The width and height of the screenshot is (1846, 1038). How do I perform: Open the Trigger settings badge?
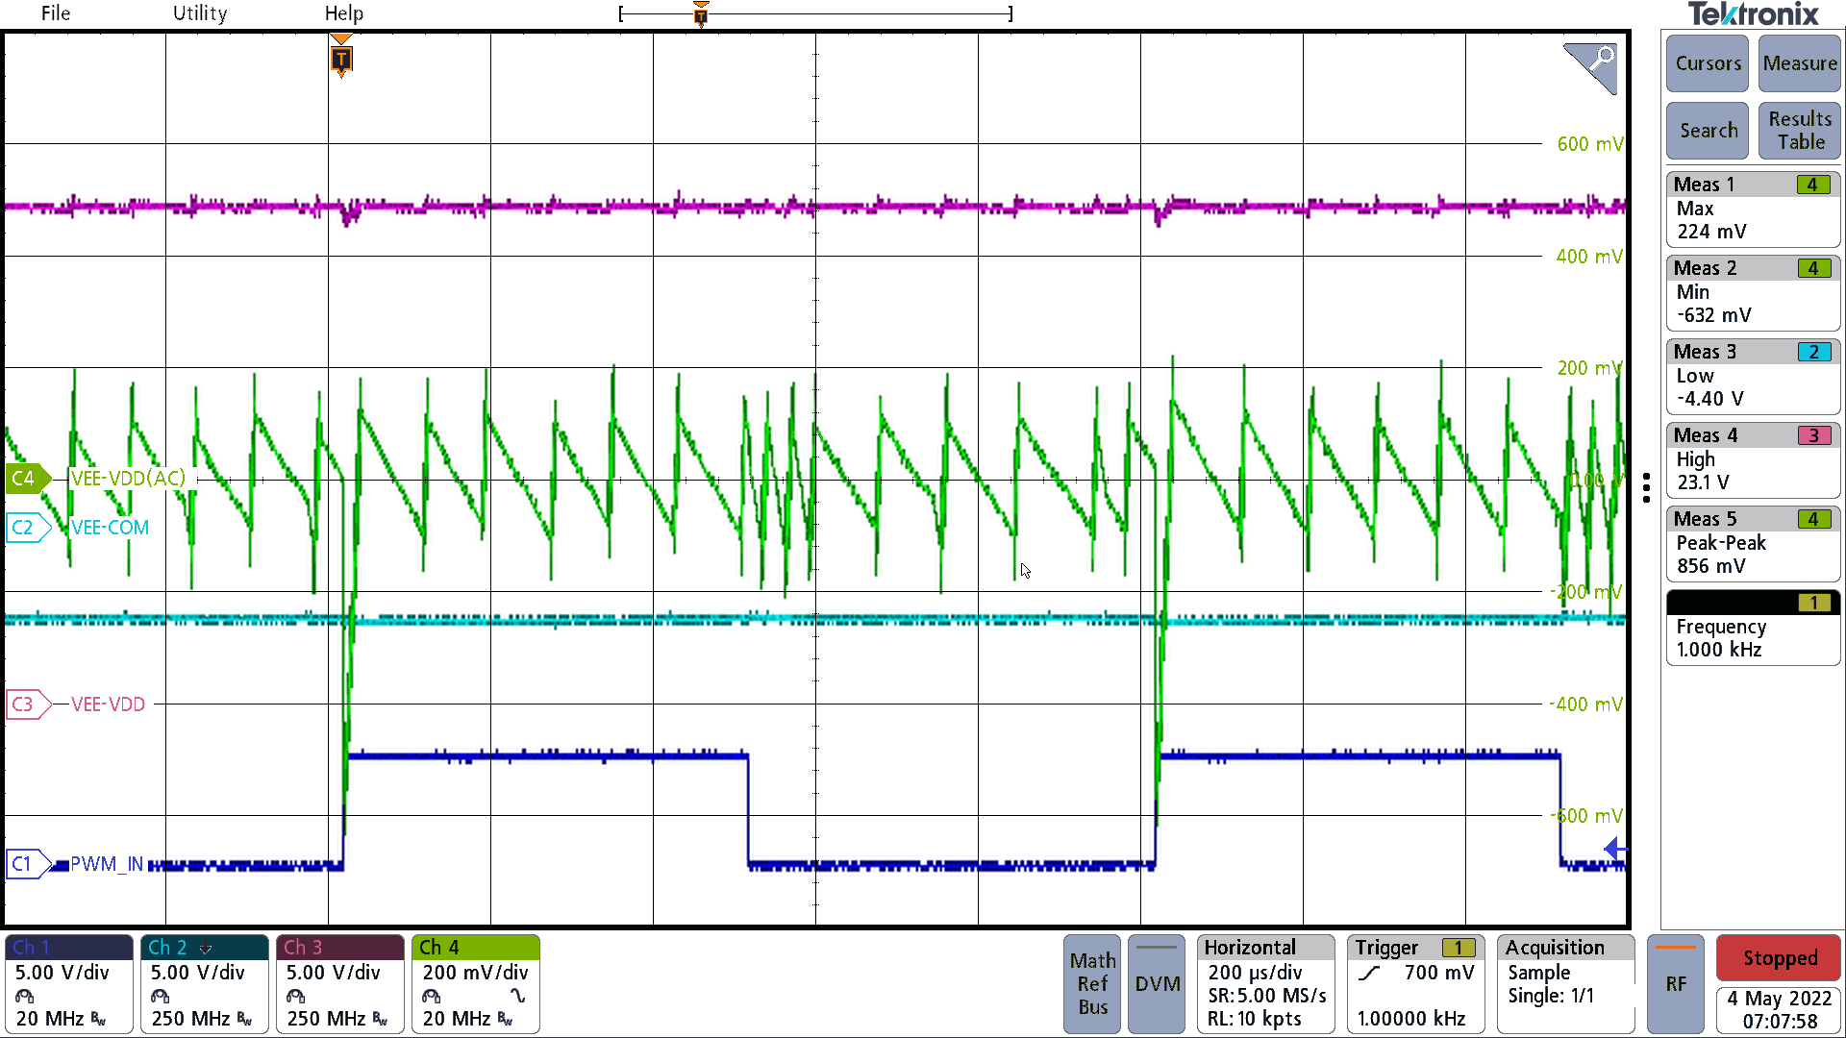click(1414, 983)
